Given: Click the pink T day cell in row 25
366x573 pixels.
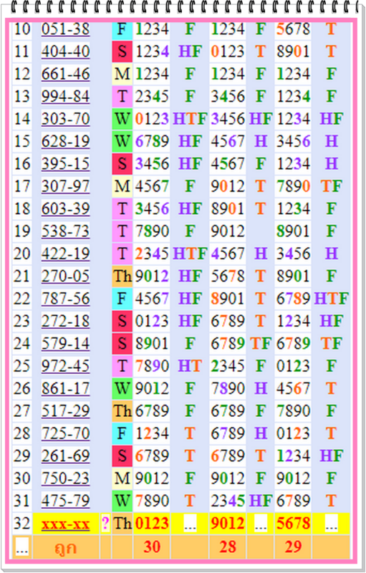Looking at the screenshot, I should click(122, 366).
